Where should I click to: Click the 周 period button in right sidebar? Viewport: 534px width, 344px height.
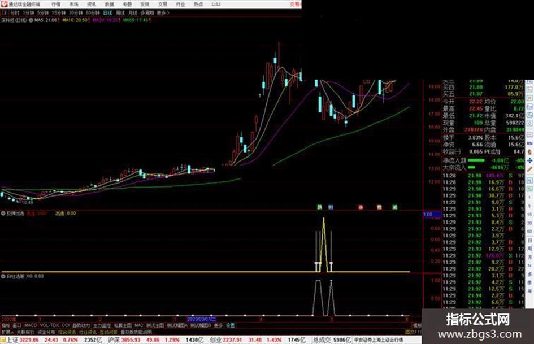[x=529, y=249]
